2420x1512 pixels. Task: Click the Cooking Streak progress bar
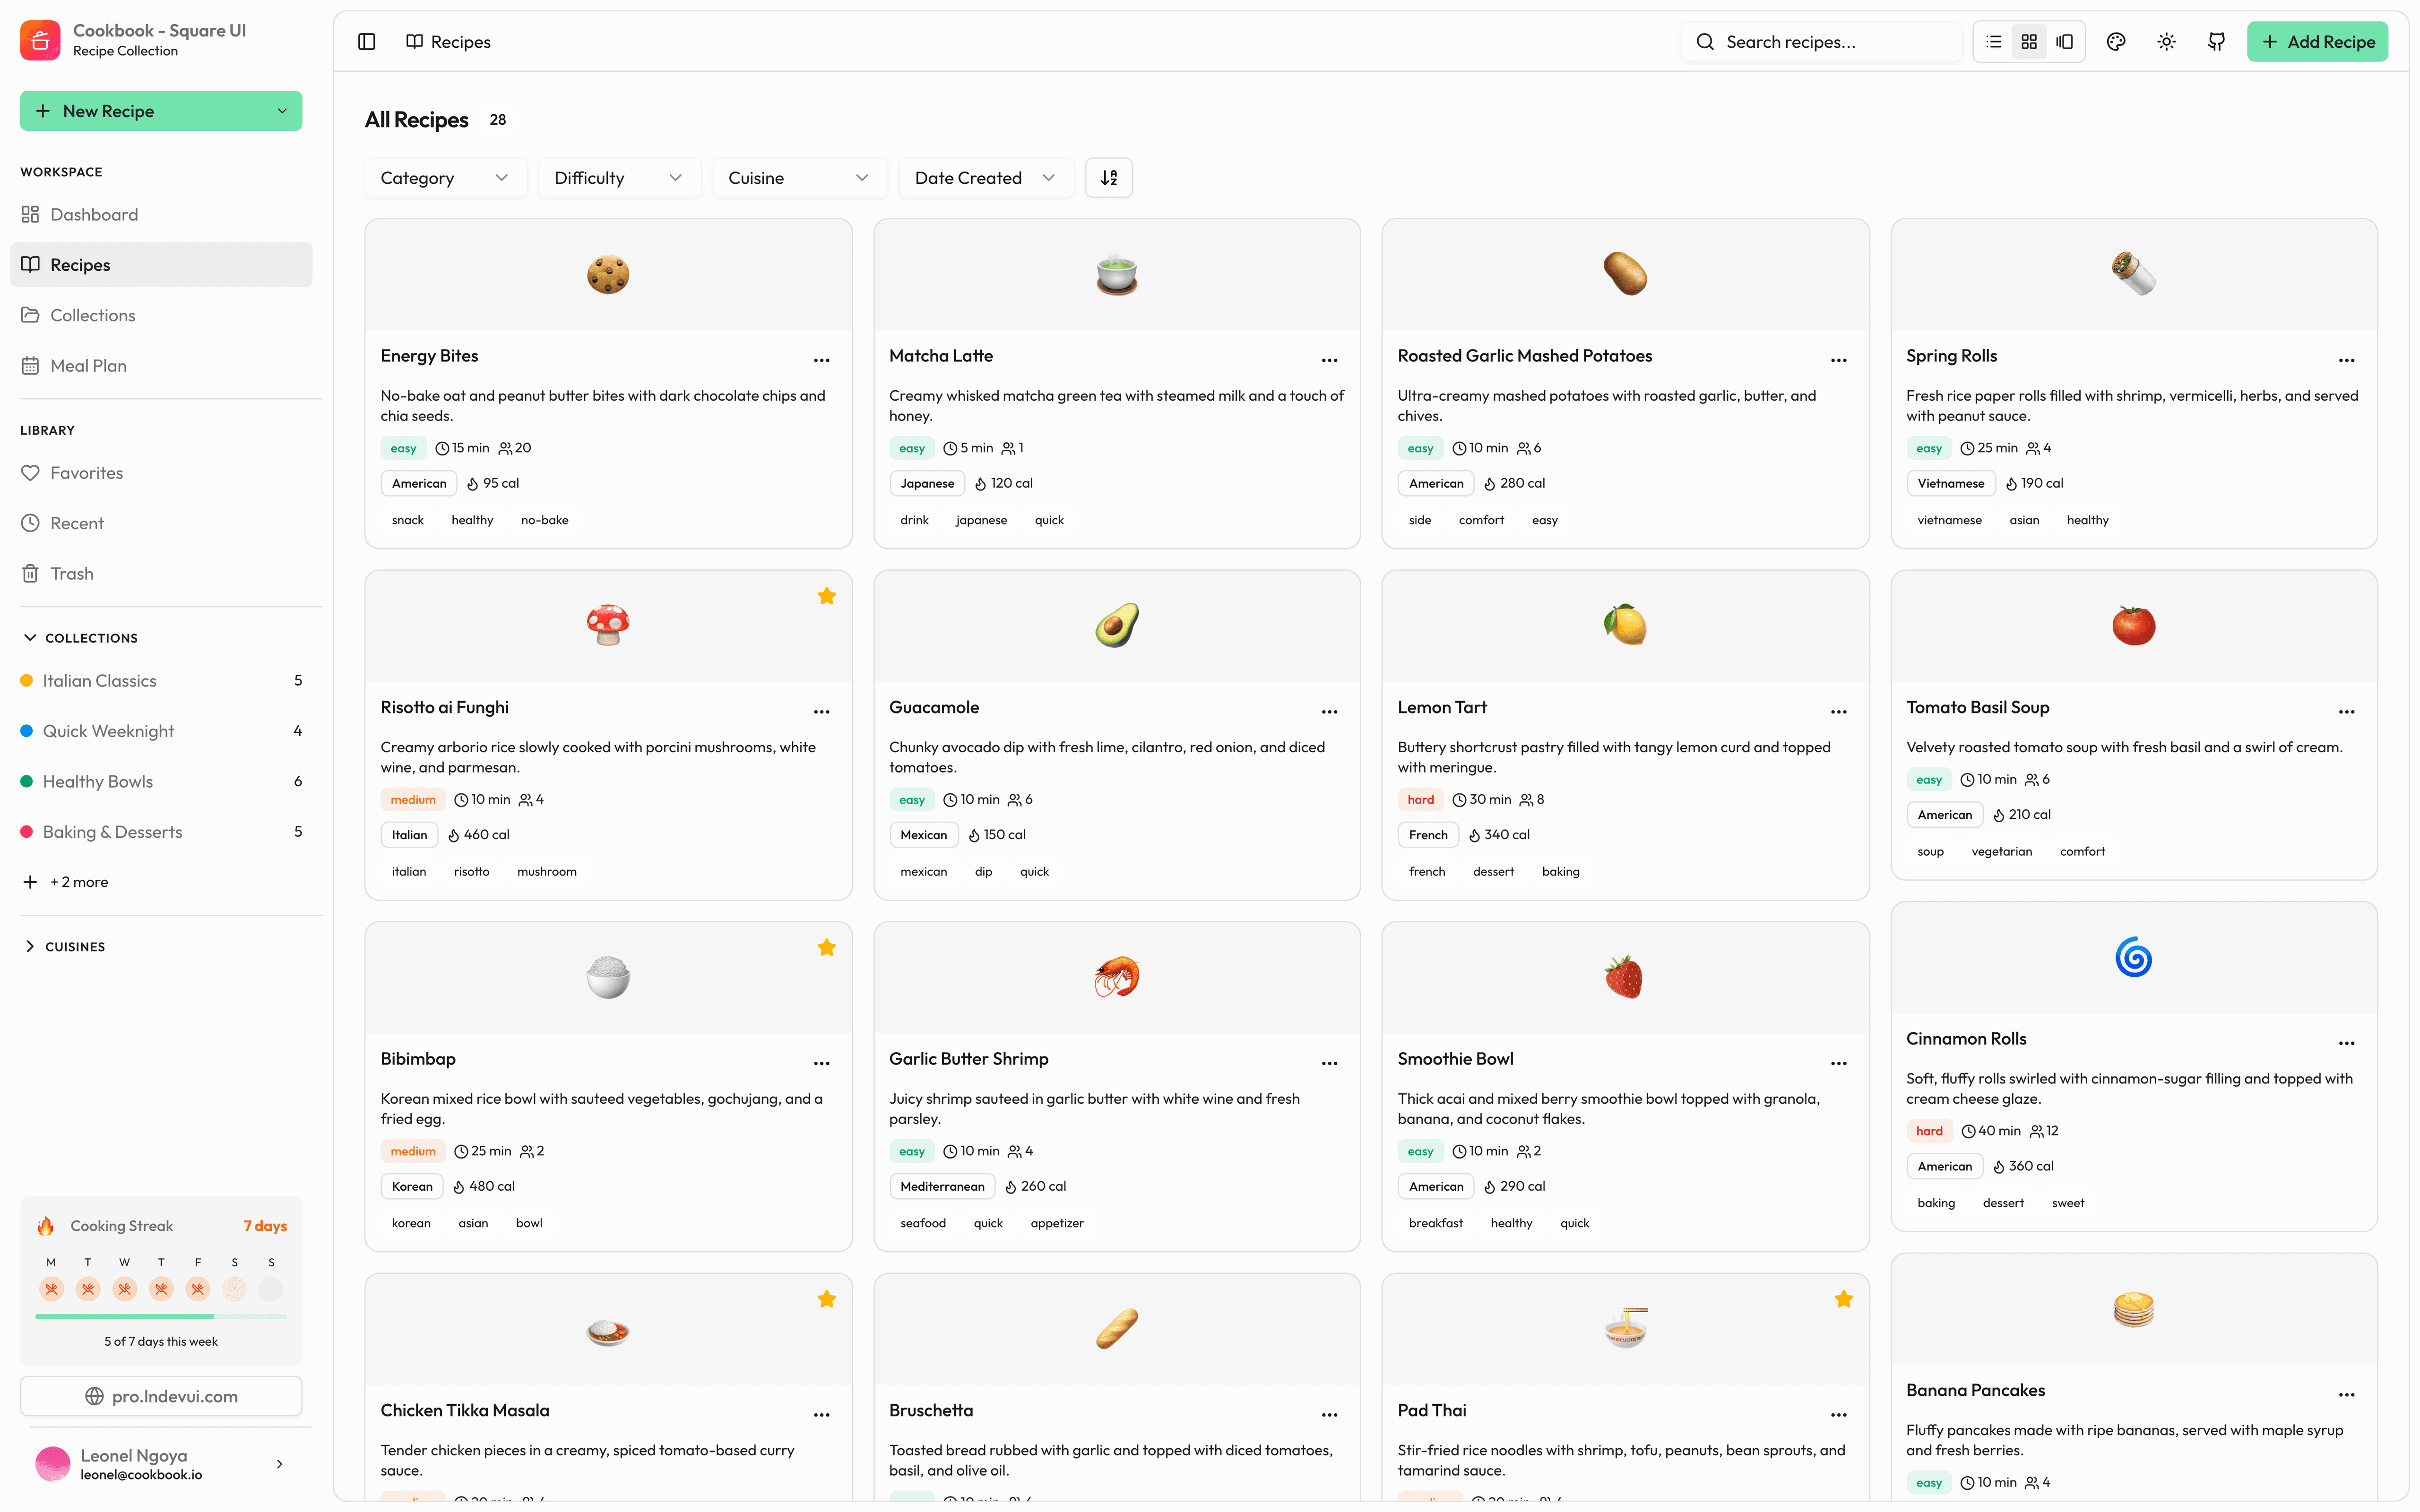point(161,1317)
